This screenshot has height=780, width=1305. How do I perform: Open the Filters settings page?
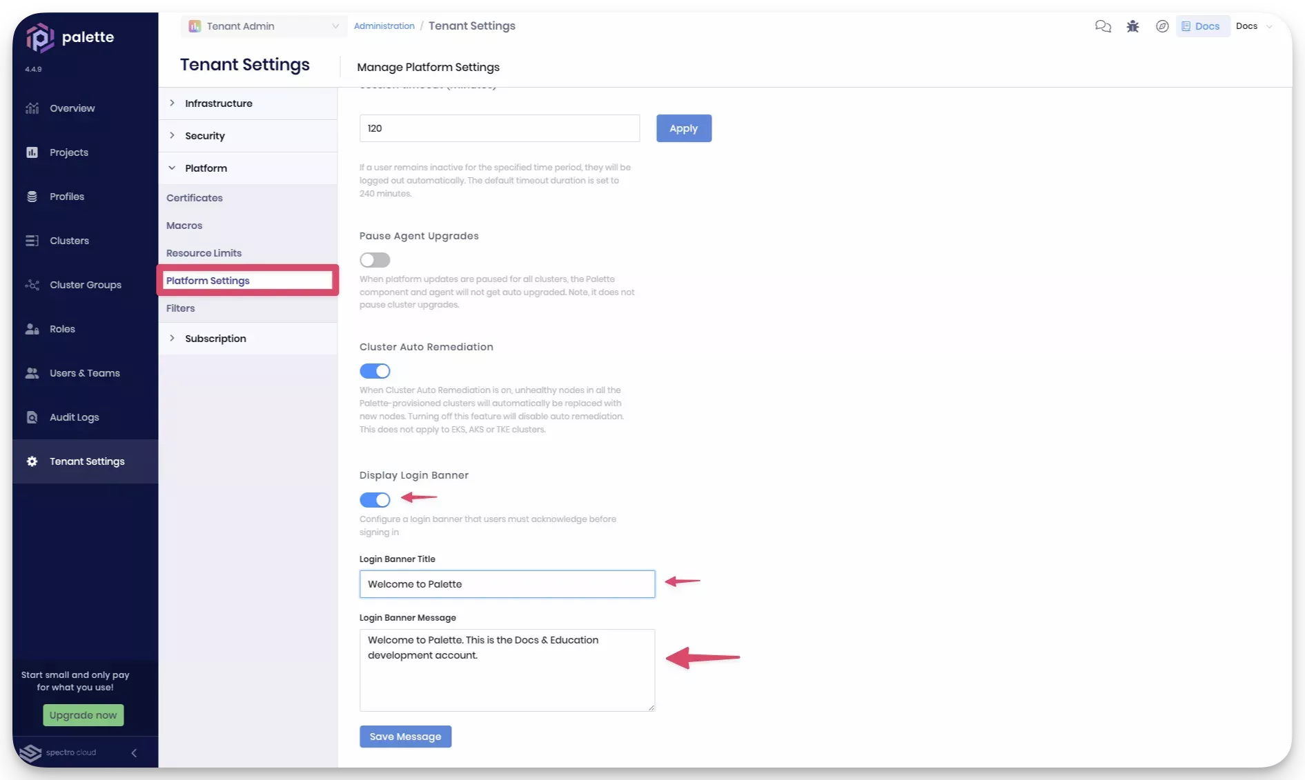180,308
